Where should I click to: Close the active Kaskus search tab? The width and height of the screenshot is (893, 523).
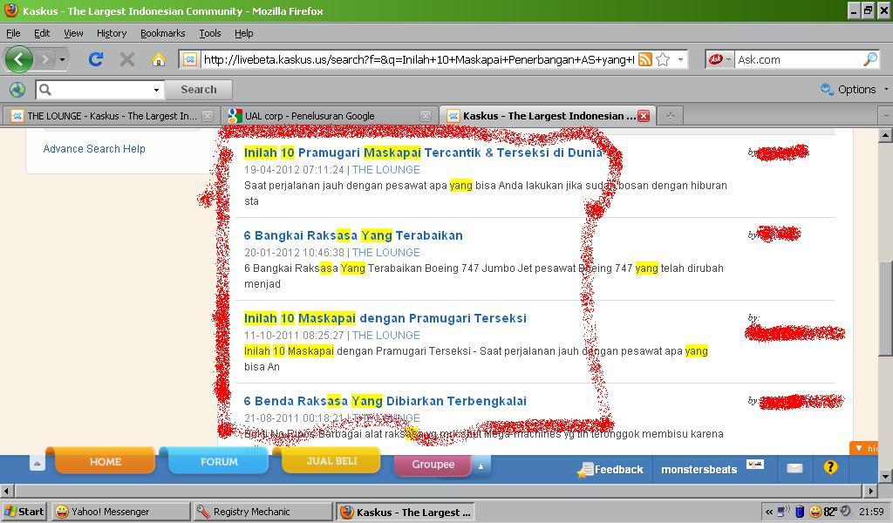point(644,116)
